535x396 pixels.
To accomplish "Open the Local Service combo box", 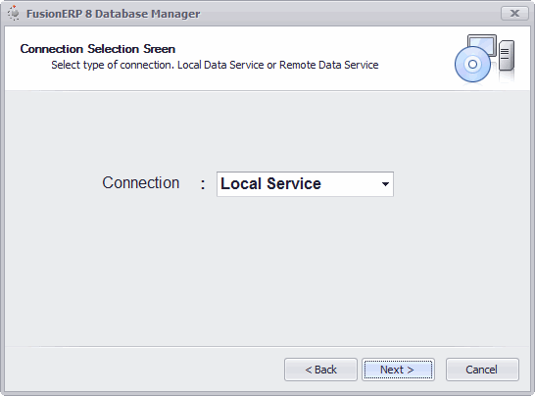I will point(305,184).
